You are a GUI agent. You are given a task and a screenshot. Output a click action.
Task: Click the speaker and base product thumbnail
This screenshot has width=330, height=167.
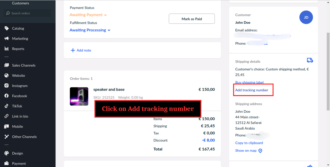[x=79, y=96]
